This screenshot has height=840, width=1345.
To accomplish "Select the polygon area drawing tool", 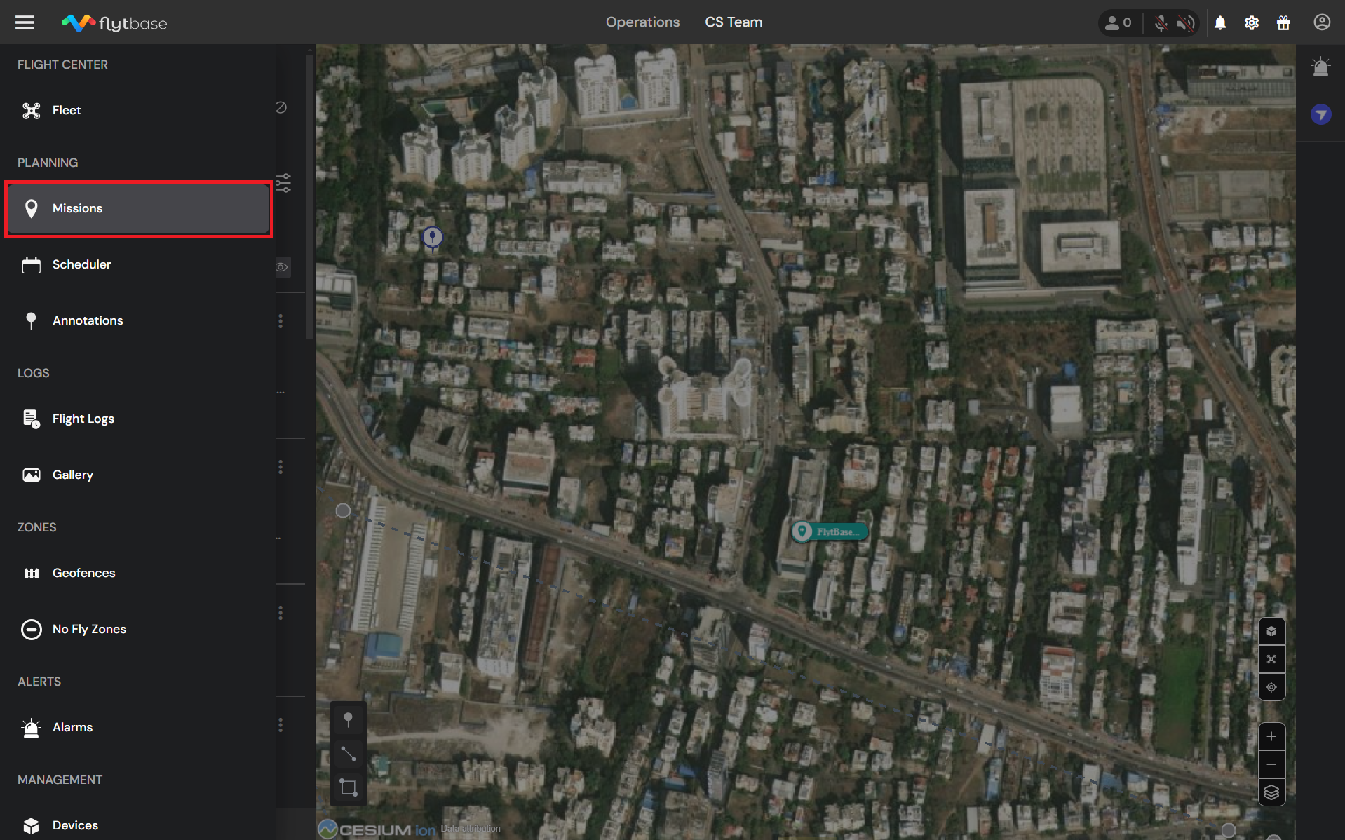I will coord(348,787).
